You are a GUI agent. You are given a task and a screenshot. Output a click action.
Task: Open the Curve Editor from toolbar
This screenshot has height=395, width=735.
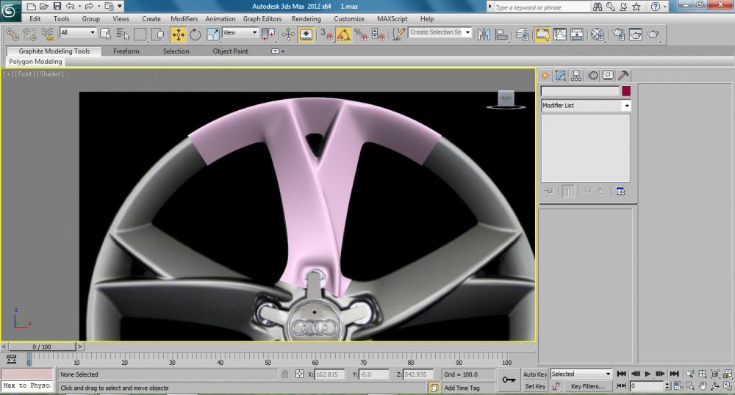559,34
